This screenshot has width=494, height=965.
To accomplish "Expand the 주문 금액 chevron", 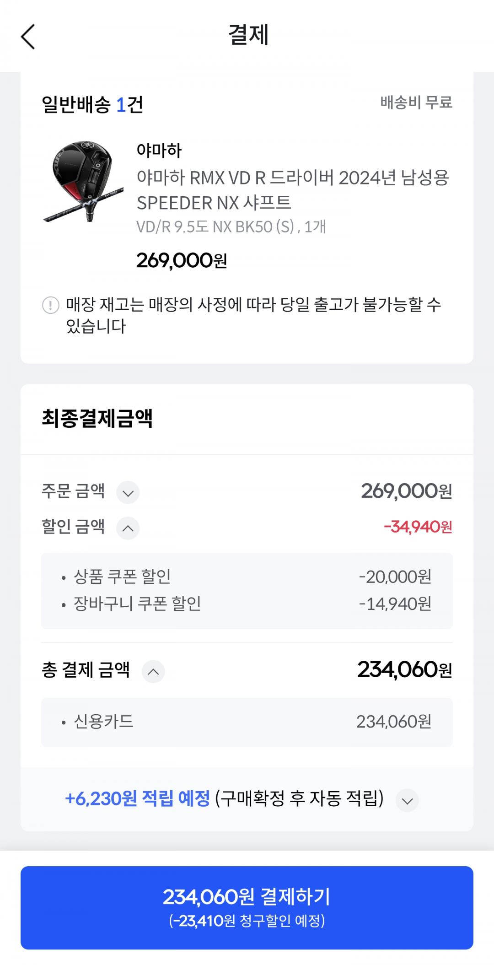I will [x=128, y=493].
